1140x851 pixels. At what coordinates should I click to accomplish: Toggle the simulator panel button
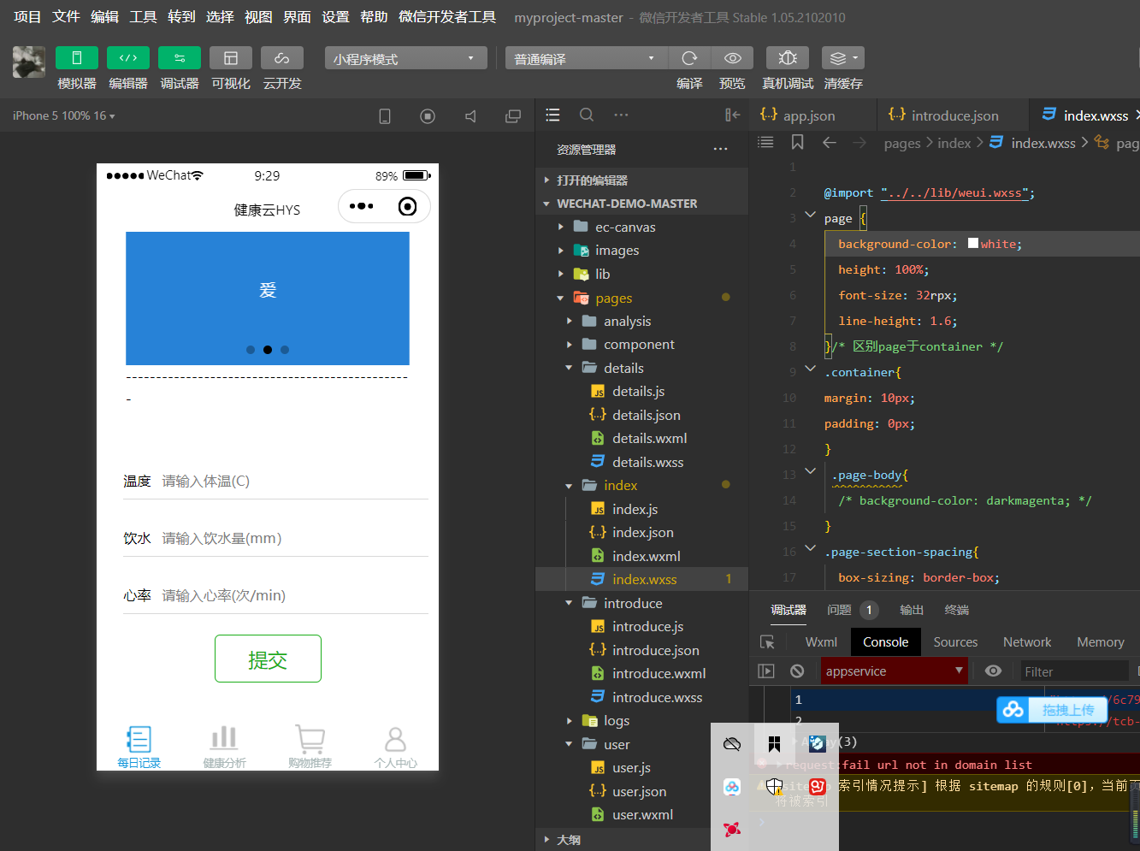tap(77, 57)
